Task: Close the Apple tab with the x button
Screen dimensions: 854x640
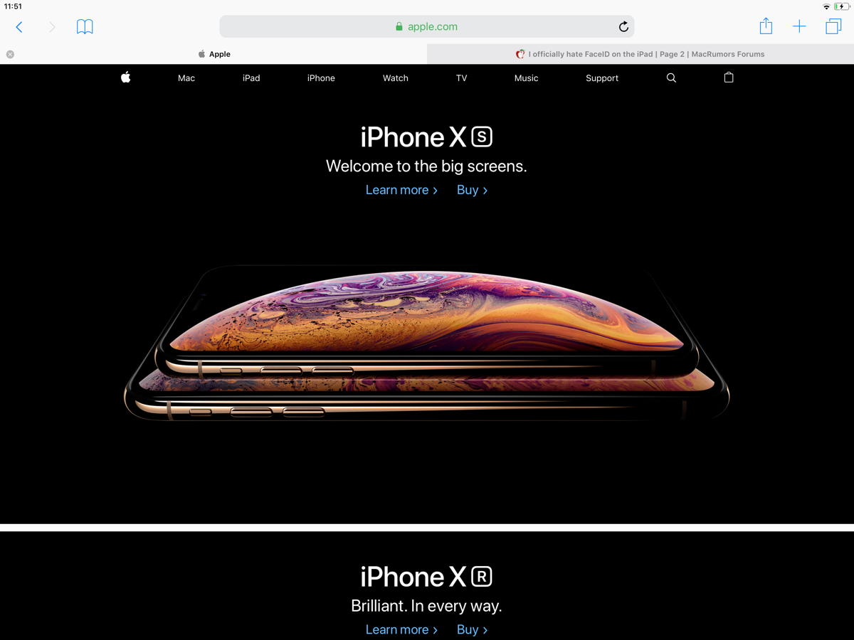Action: 10,54
